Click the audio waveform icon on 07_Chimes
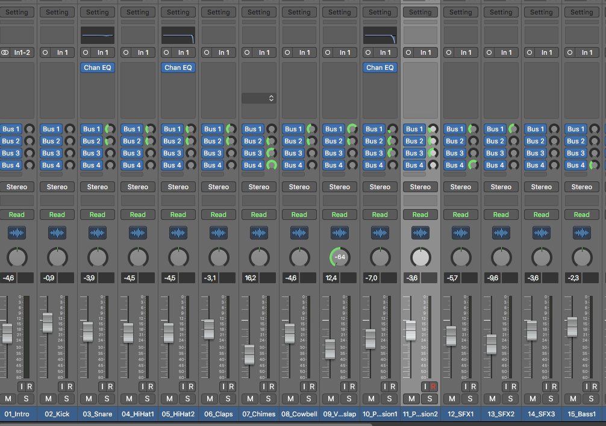606x426 pixels. tap(259, 233)
